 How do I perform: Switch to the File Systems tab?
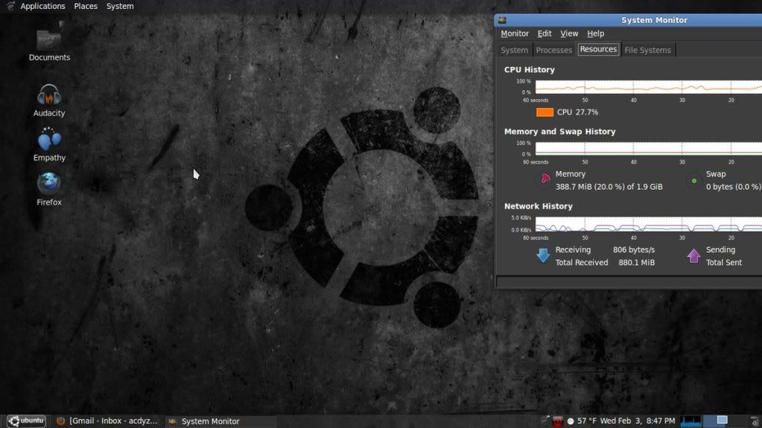(647, 50)
